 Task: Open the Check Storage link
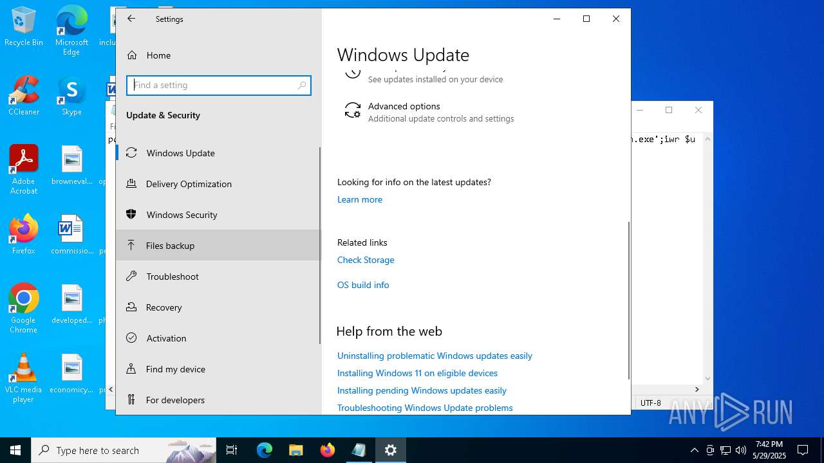(366, 260)
